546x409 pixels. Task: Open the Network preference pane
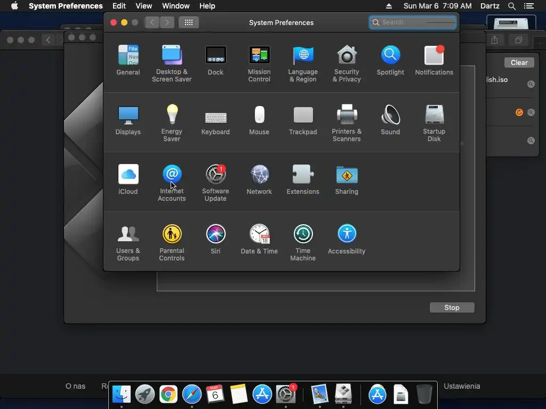click(259, 179)
